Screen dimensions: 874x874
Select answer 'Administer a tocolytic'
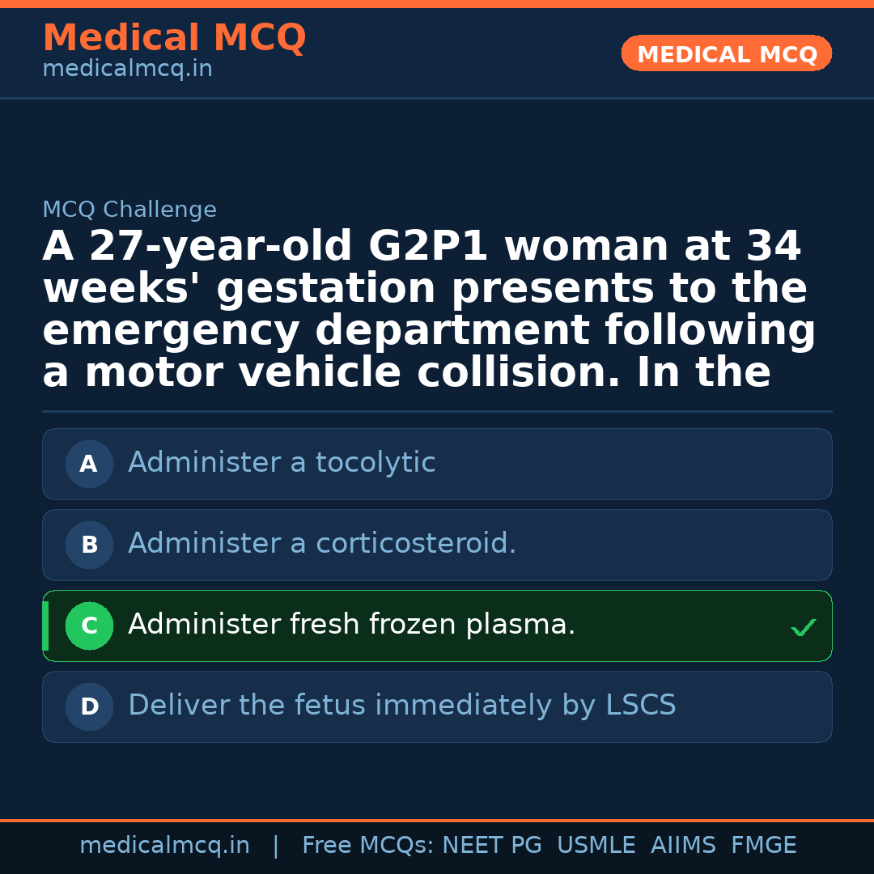[x=282, y=463]
